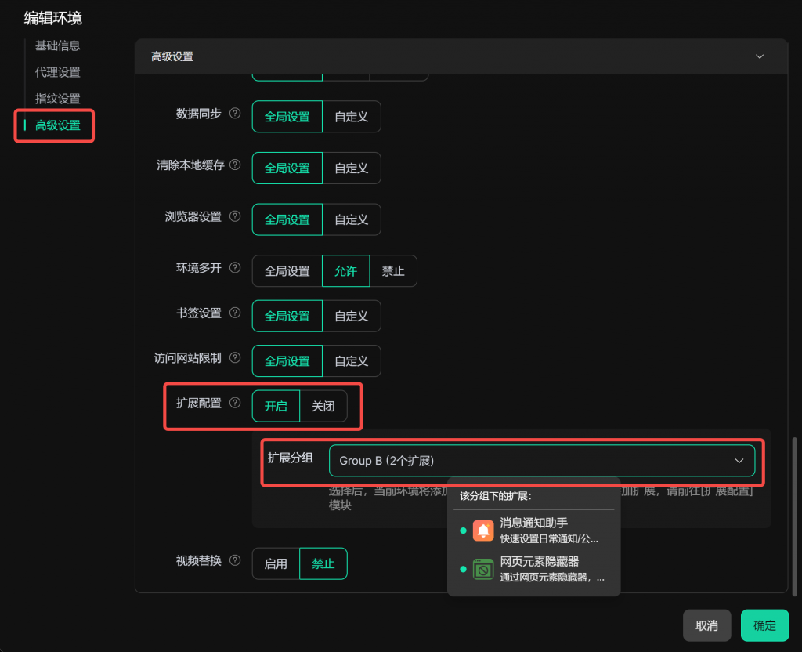802x652 pixels.
Task: Set 环境多开 to 禁止
Action: point(393,271)
